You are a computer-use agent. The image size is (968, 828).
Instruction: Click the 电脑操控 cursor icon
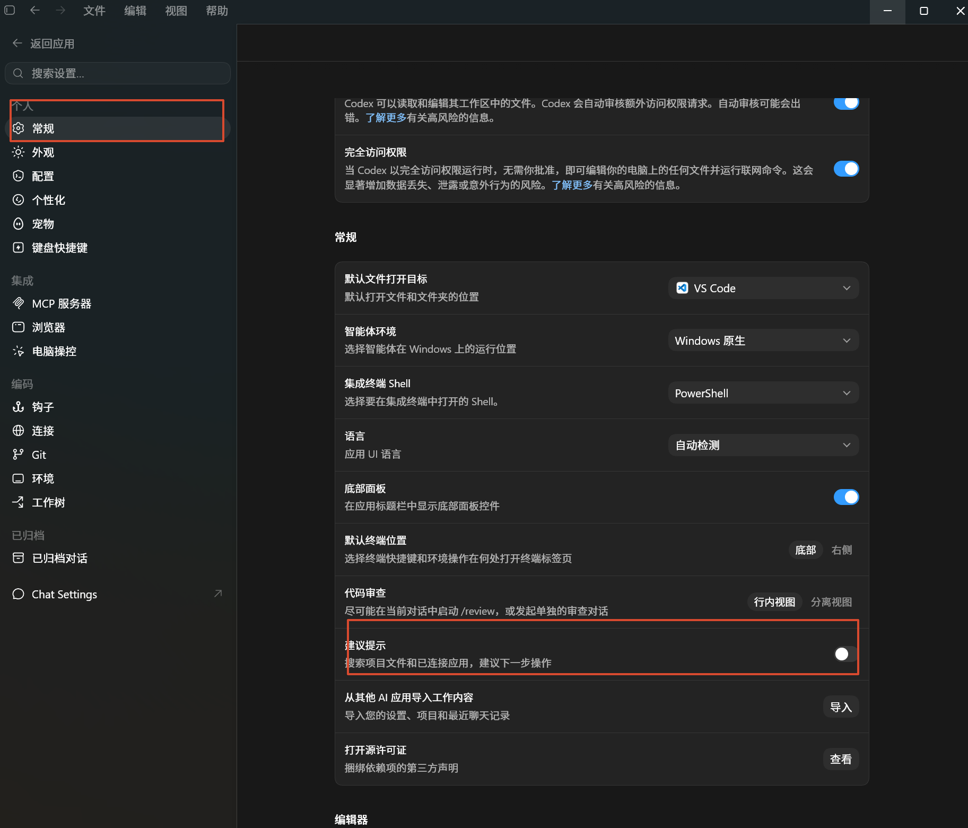click(18, 351)
